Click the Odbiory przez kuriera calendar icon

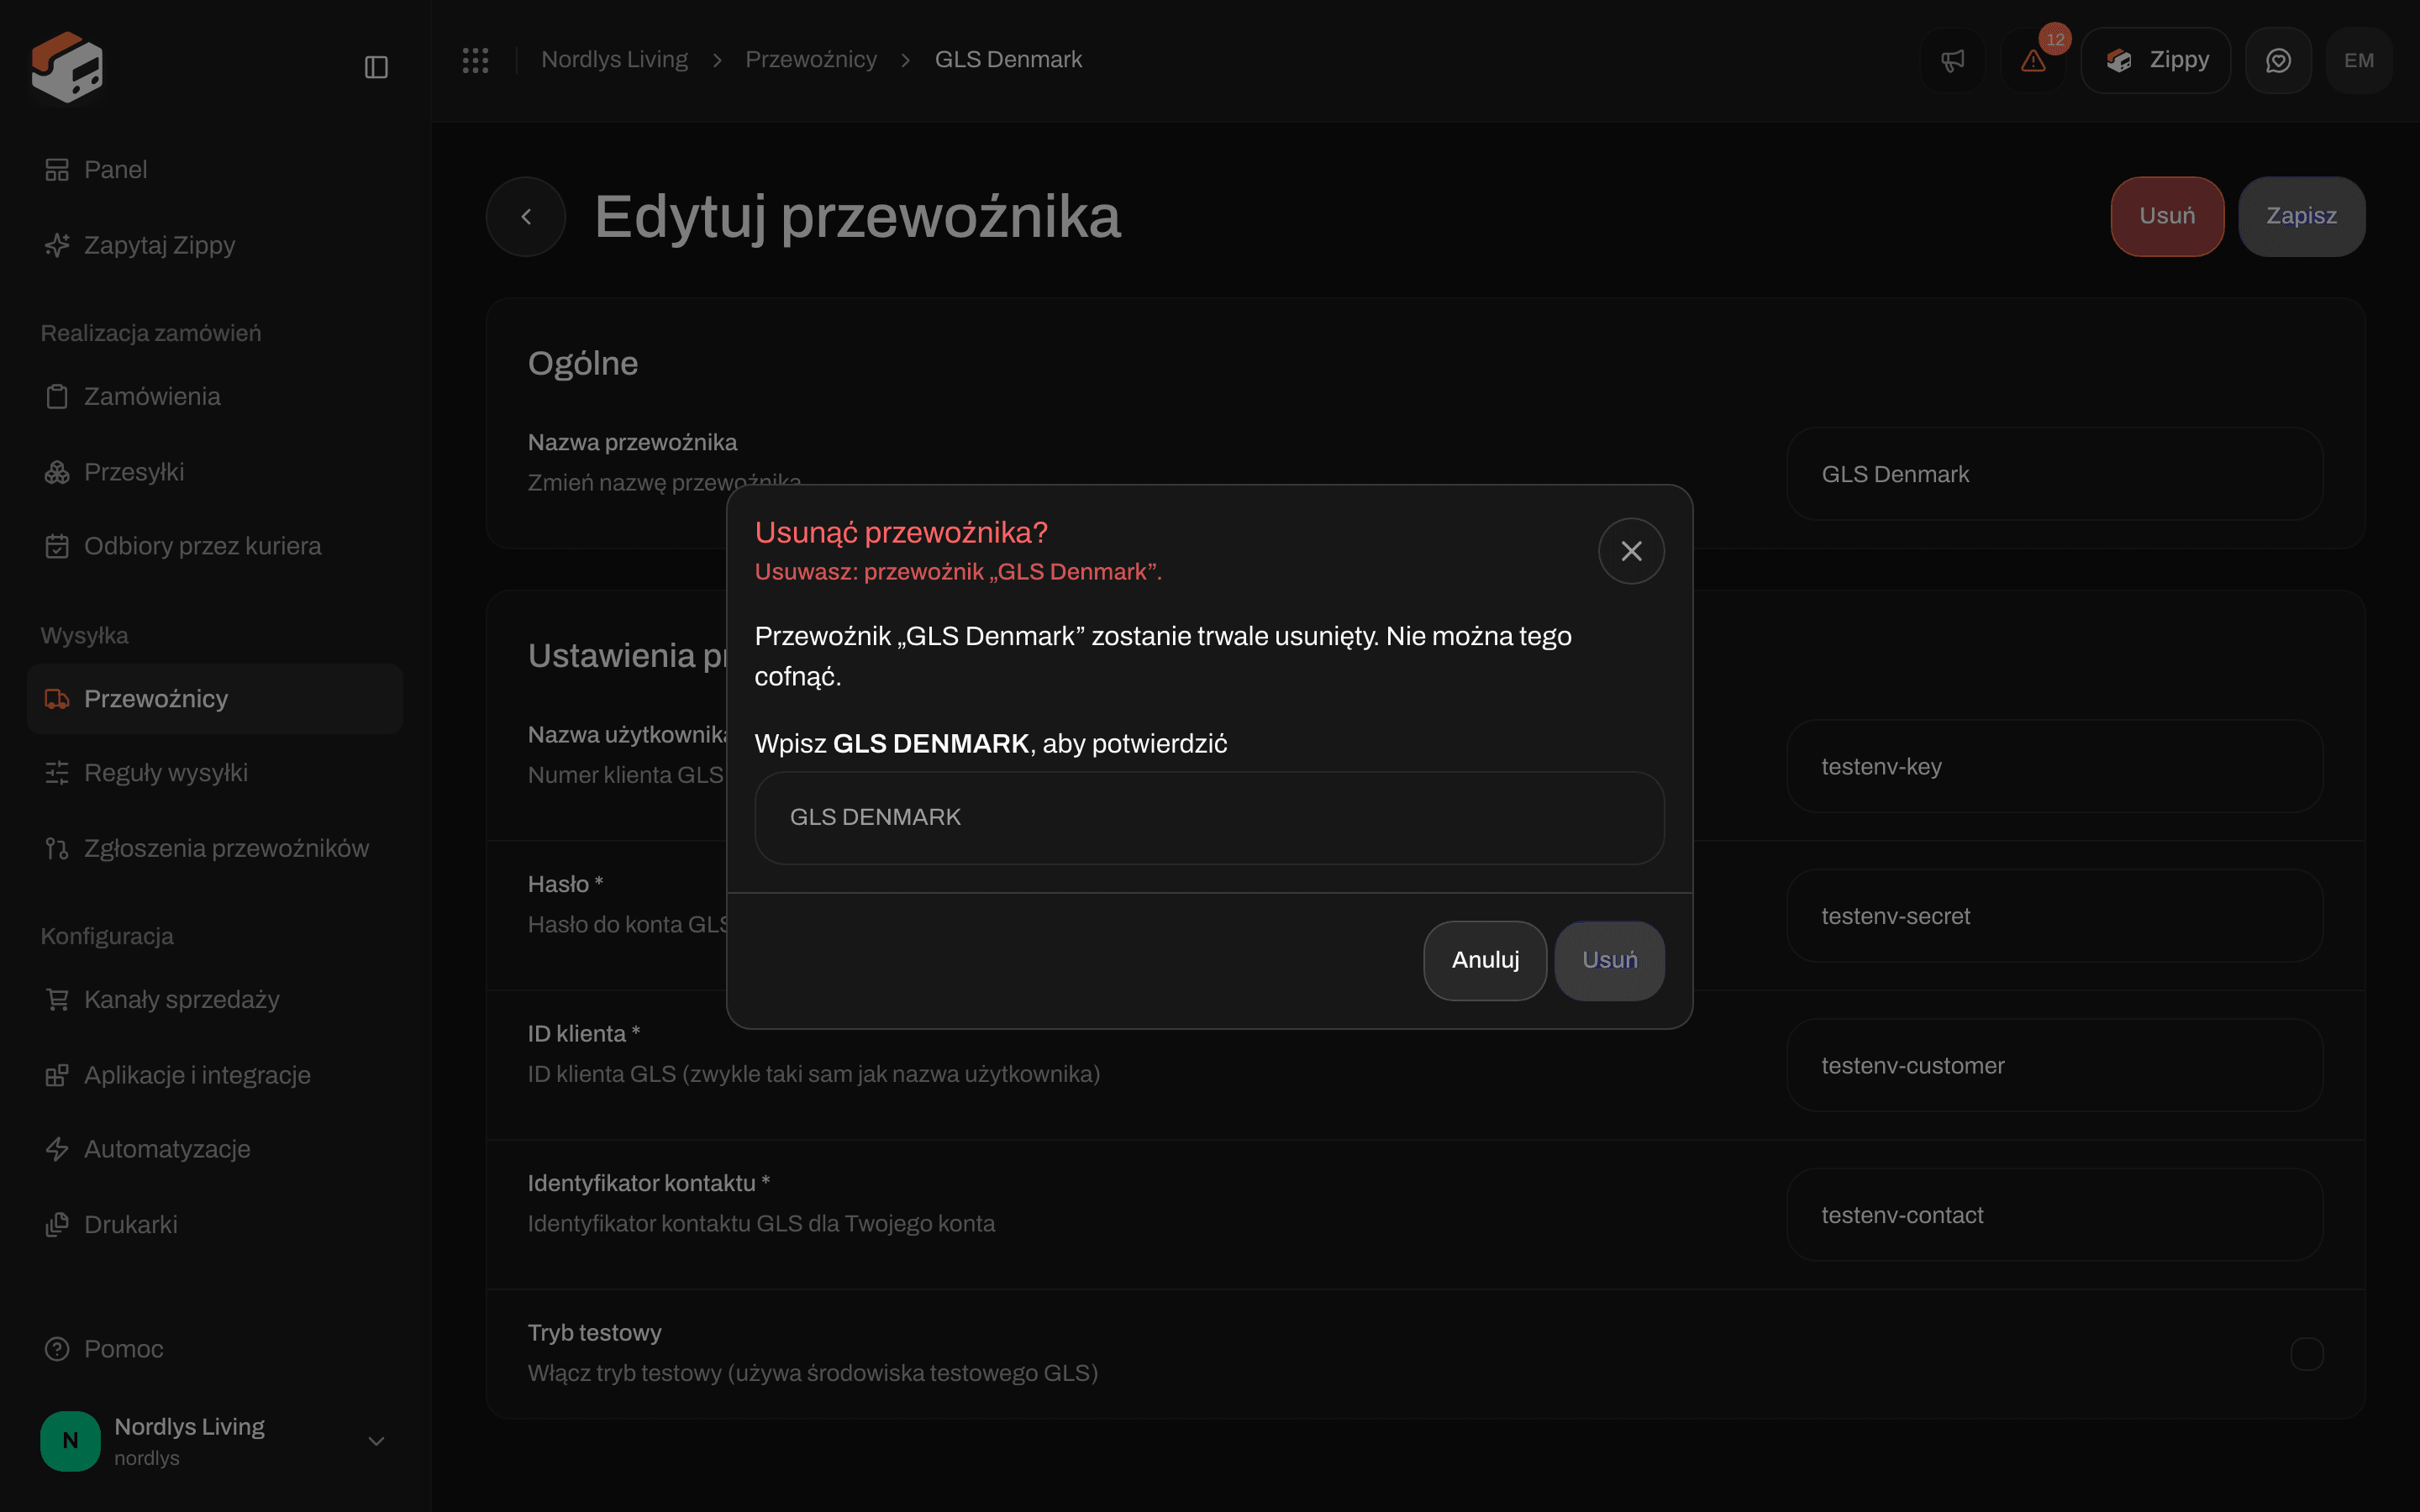(x=57, y=546)
